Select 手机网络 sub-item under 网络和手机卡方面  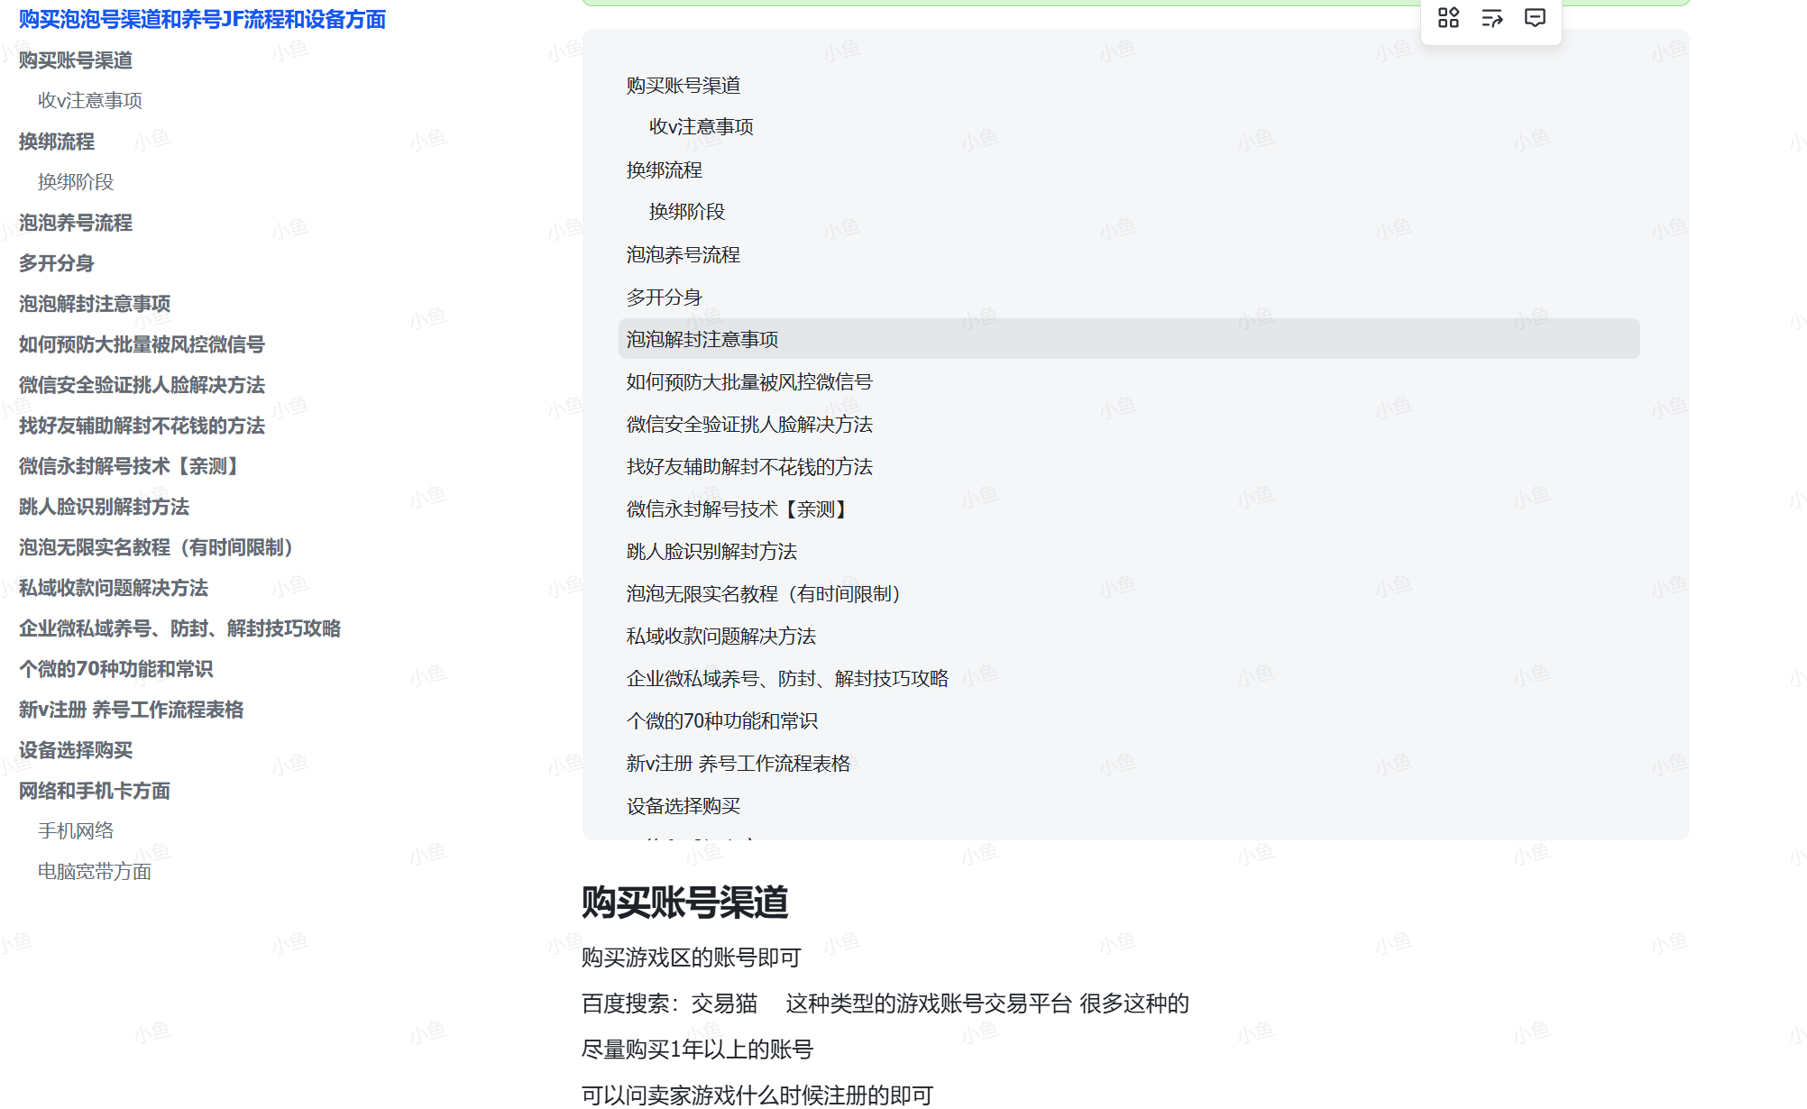pyautogui.click(x=76, y=829)
